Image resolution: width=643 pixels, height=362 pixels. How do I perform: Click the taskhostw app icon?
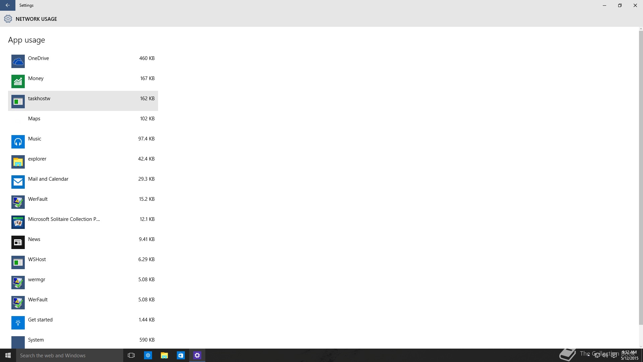coord(18,102)
